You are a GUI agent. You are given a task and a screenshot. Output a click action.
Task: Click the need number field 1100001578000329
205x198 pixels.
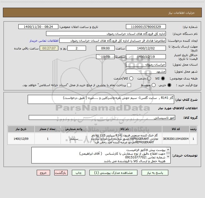point(146,27)
